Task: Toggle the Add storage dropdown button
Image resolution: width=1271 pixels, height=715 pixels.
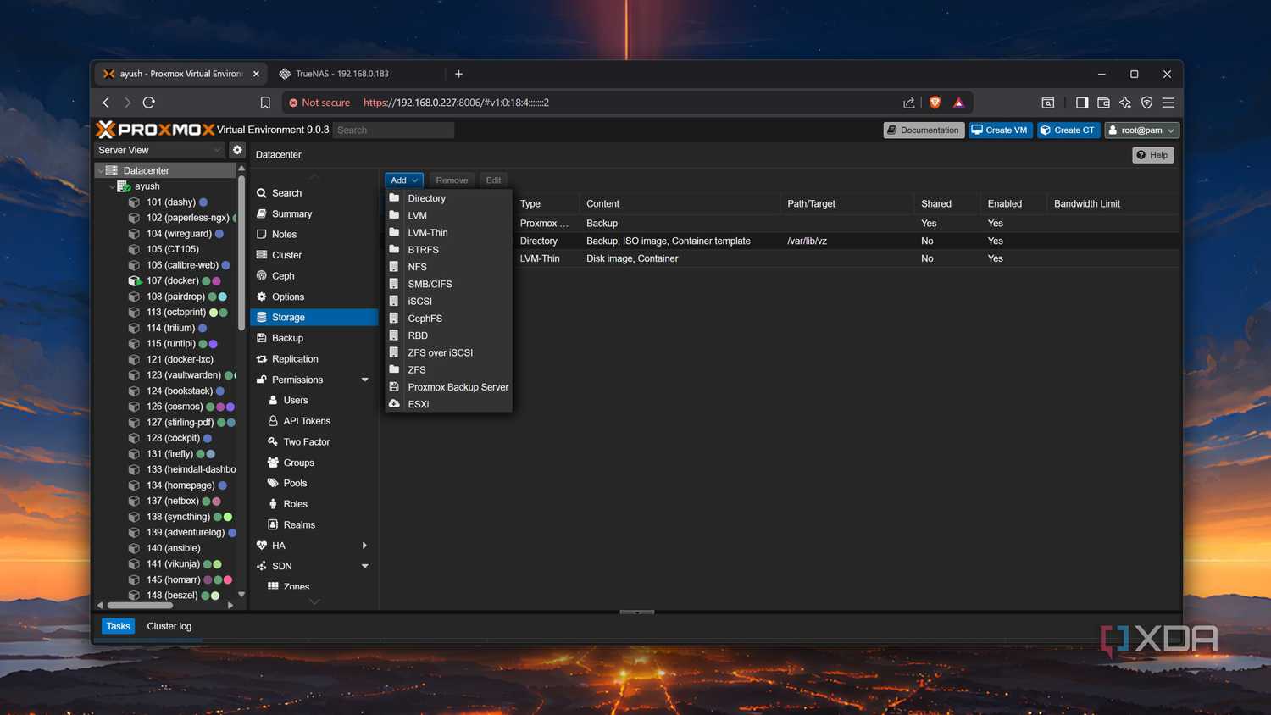Action: (404, 180)
